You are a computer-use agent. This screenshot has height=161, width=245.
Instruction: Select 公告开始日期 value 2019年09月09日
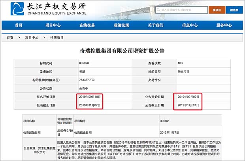[188, 97]
